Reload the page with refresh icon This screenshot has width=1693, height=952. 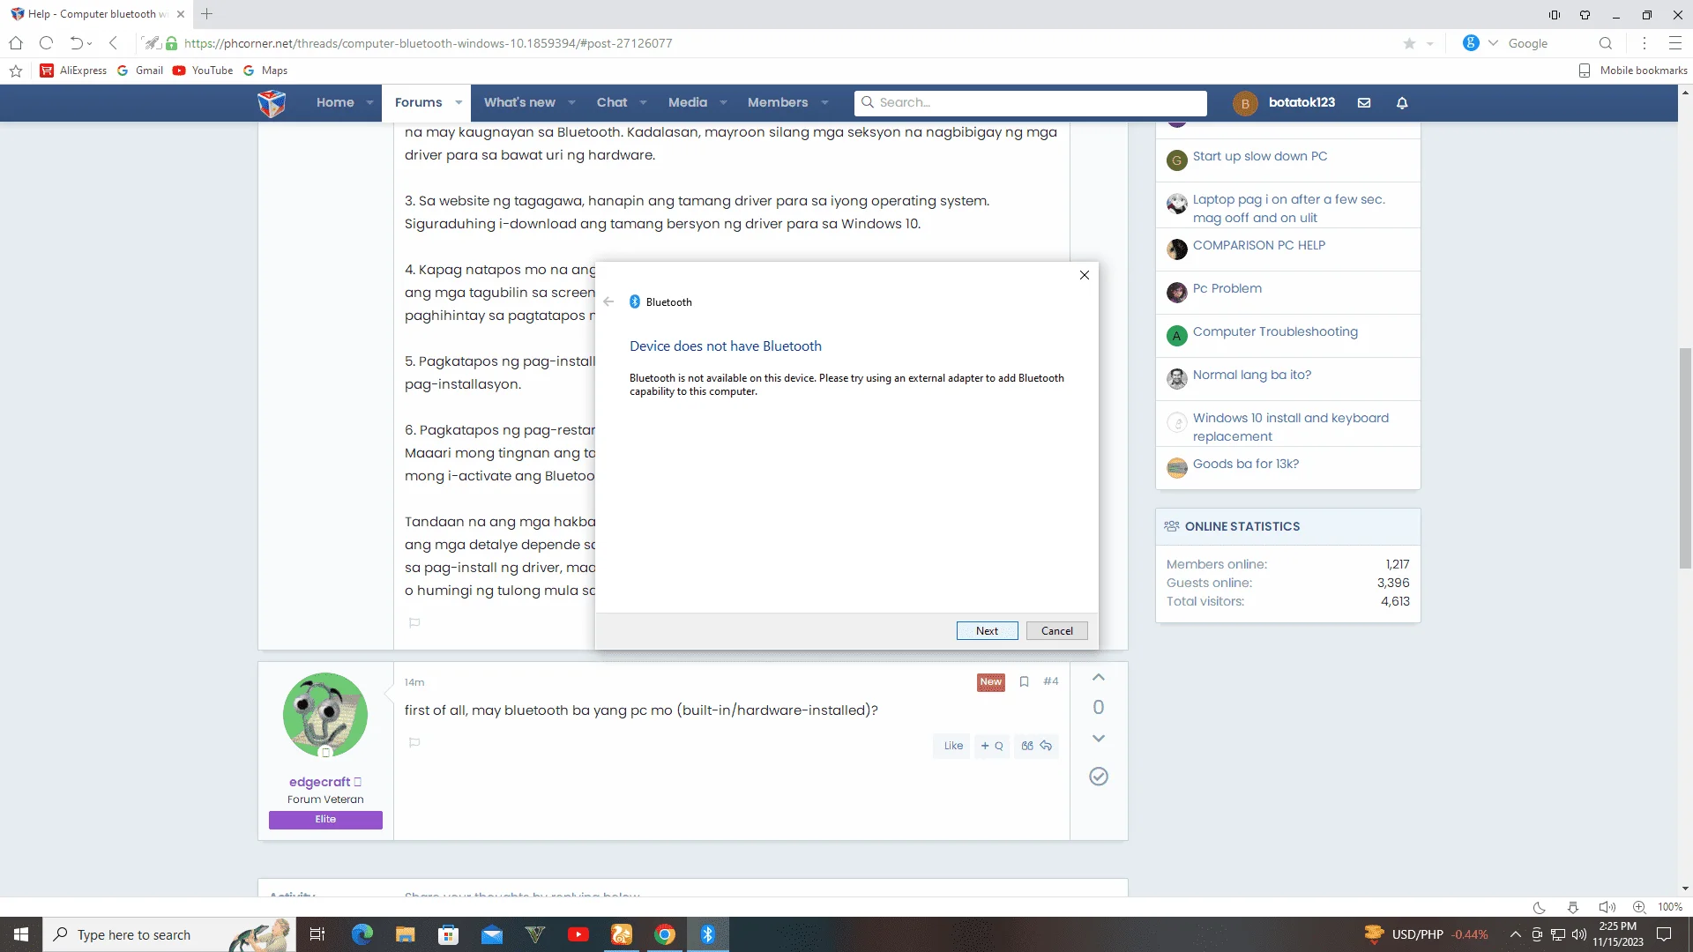pos(47,43)
